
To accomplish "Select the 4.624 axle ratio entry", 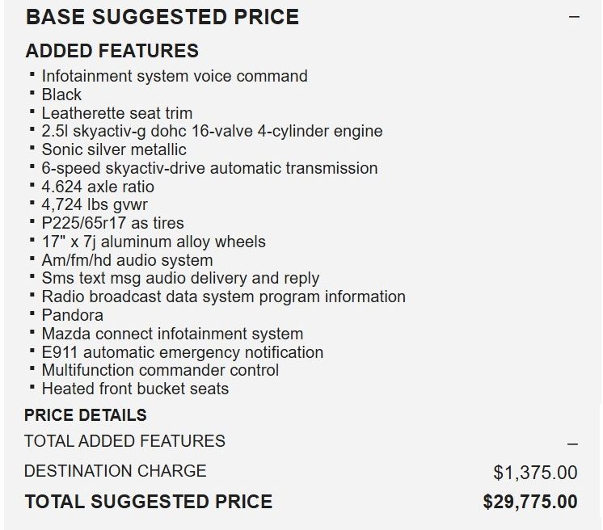I will [98, 187].
